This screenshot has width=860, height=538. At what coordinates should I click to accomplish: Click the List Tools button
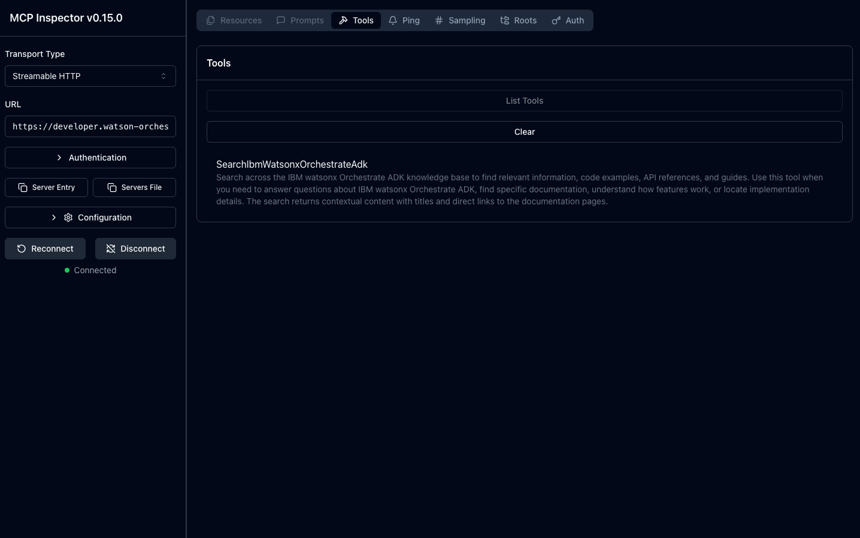pyautogui.click(x=525, y=101)
